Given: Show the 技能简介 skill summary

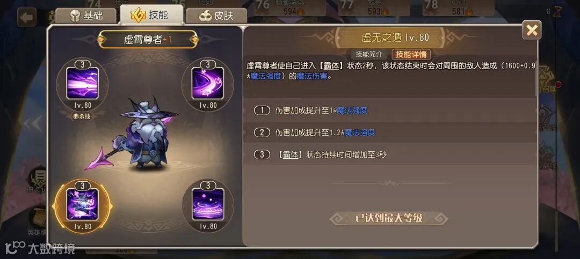Looking at the screenshot, I should tap(369, 54).
